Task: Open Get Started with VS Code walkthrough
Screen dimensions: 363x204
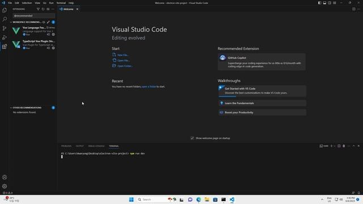Action: point(262,91)
